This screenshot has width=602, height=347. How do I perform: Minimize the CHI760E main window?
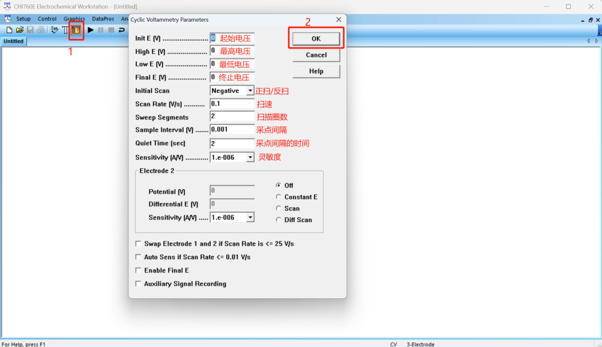coord(546,7)
